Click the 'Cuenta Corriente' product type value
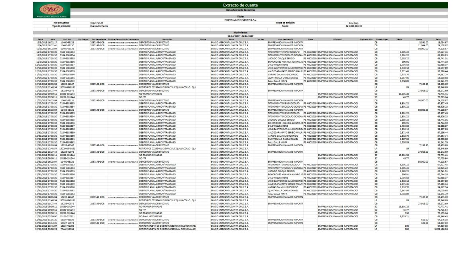The height and width of the screenshot is (267, 470). (99, 26)
